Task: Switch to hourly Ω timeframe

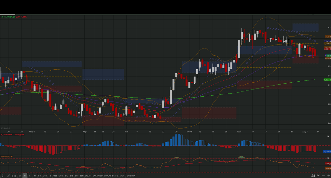Action: 20,176
